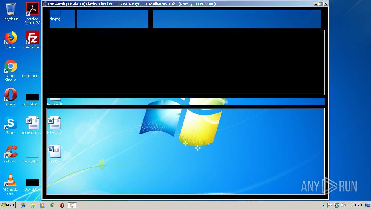Select the Skype desktop shortcut
371x209 pixels.
10,125
